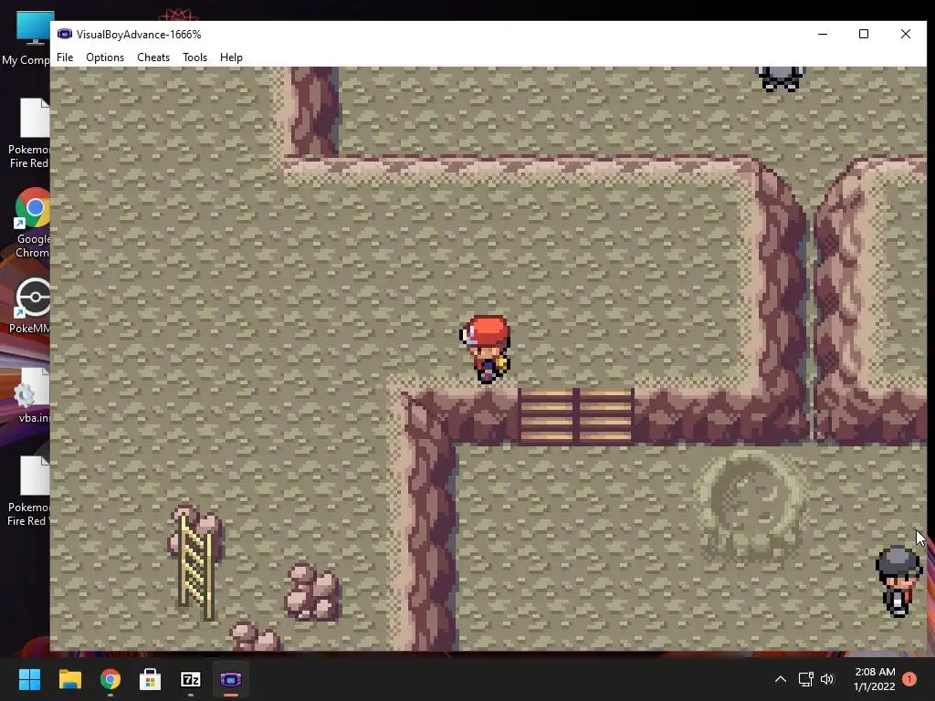The width and height of the screenshot is (935, 701).
Task: Open the Cheats menu
Action: point(153,58)
